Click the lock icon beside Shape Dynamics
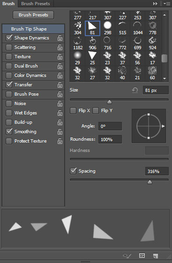The width and height of the screenshot is (172, 263). (60, 38)
